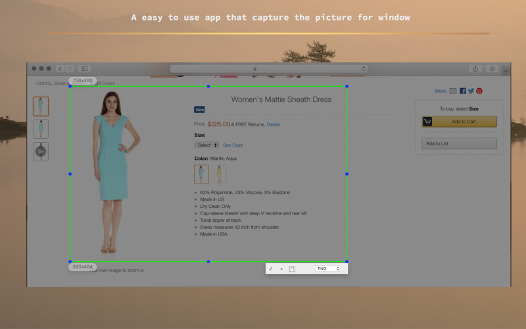This screenshot has width=526, height=329.
Task: Toggle the Safari sidebar button
Action: tap(85, 69)
